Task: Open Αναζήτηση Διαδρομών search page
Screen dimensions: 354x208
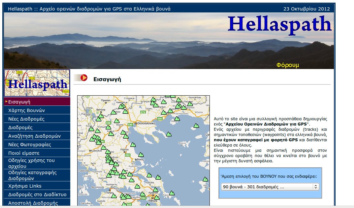Action: coord(37,136)
